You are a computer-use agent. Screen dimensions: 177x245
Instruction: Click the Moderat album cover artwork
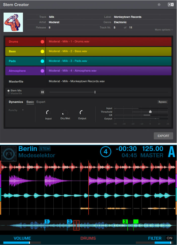point(13,22)
